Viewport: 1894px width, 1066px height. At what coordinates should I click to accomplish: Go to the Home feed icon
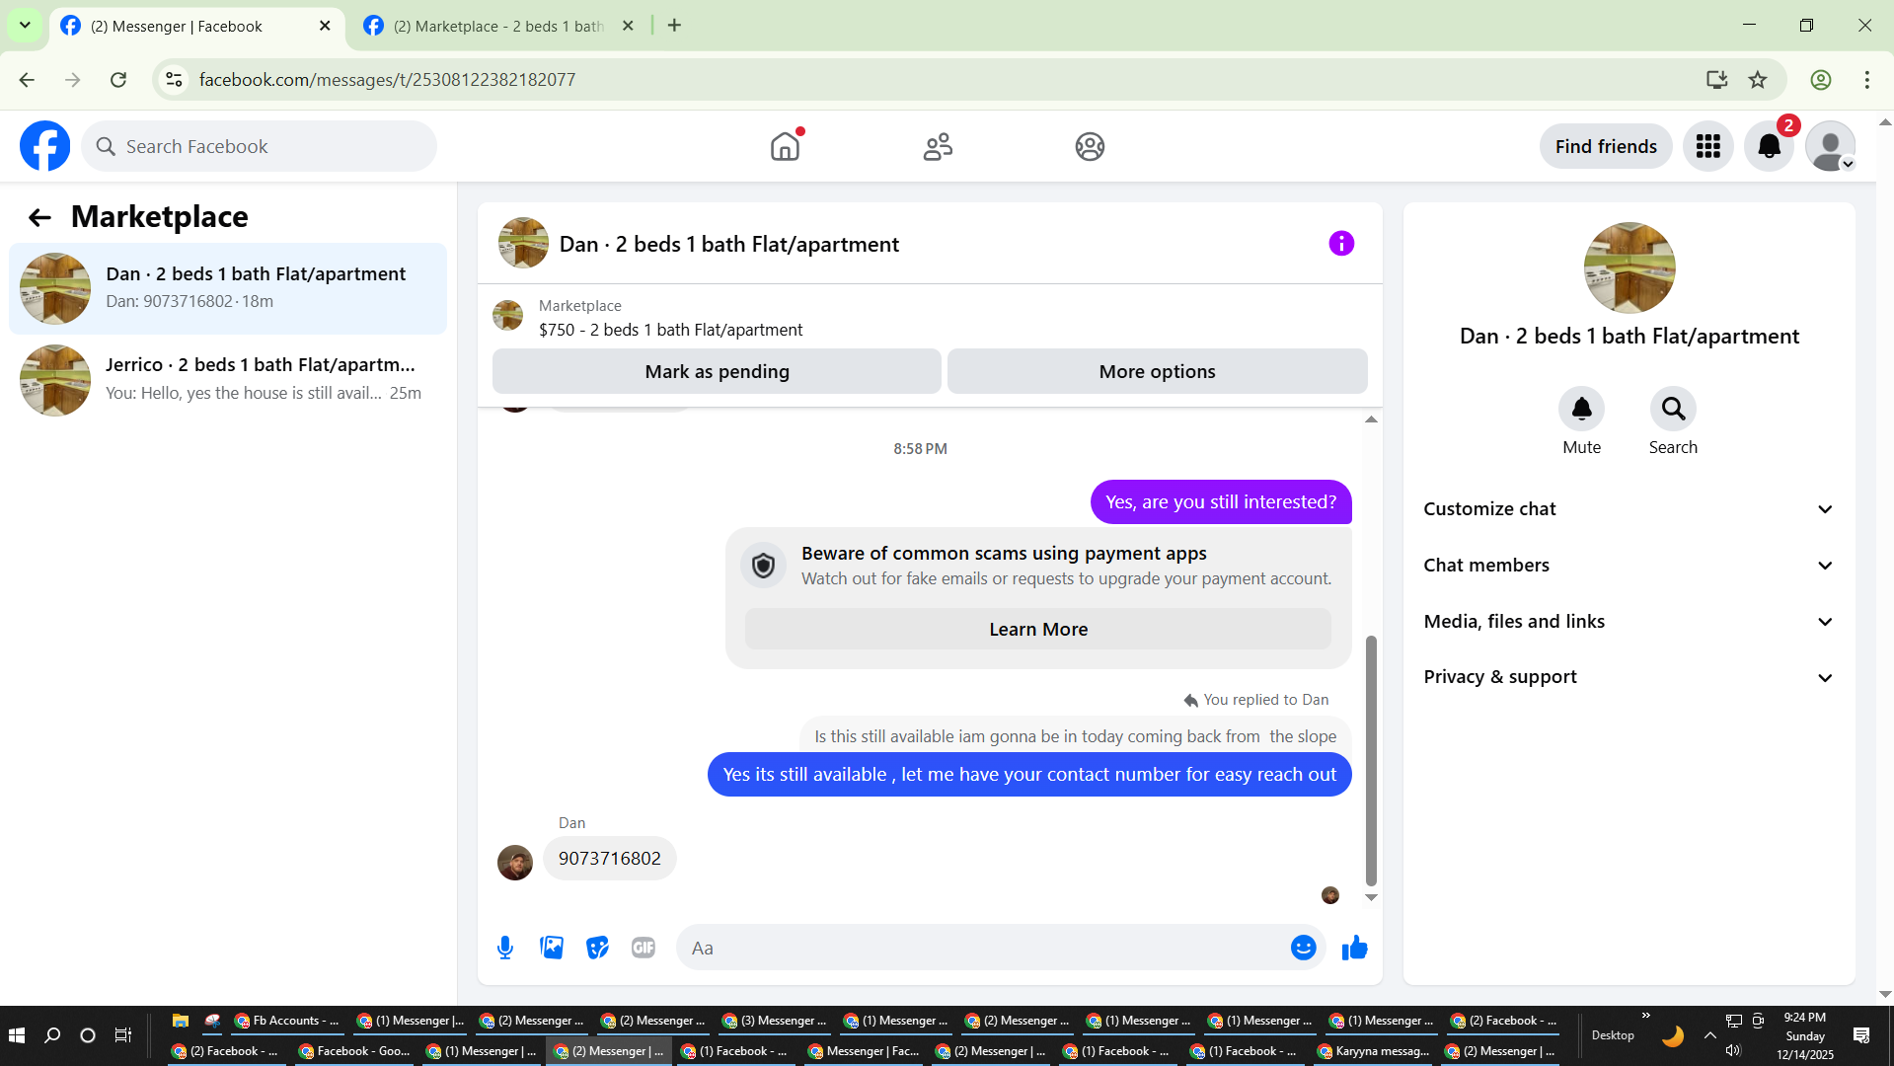pos(786,146)
